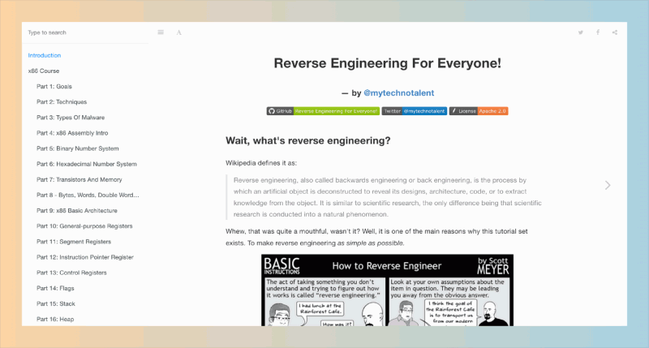Open Part 14: Flags
649x348 pixels.
[55, 288]
